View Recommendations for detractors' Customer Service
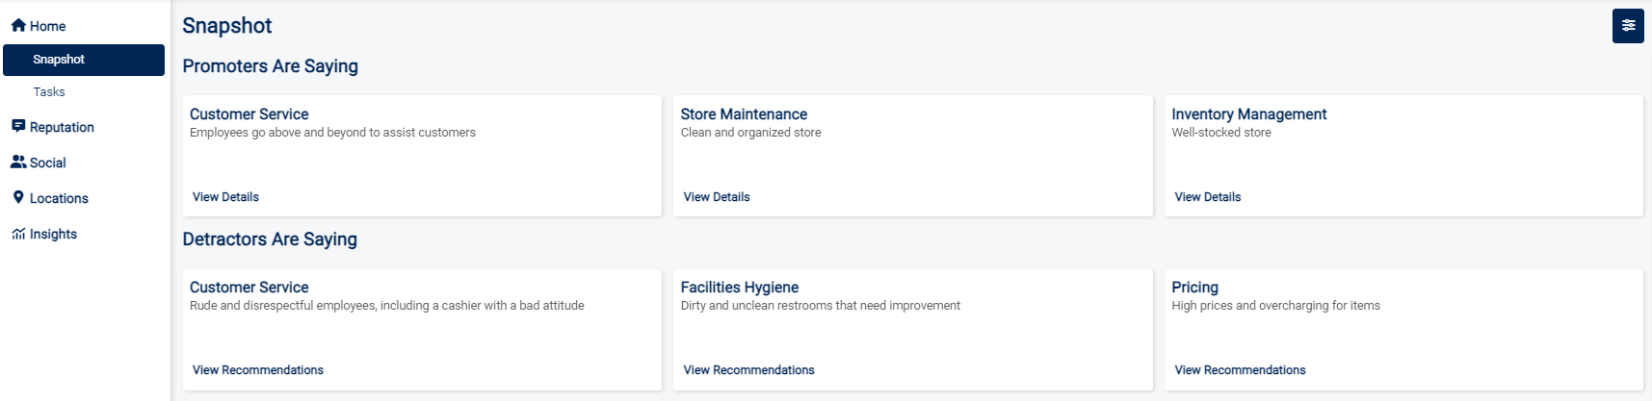Screen dimensions: 1652x401 coord(258,370)
